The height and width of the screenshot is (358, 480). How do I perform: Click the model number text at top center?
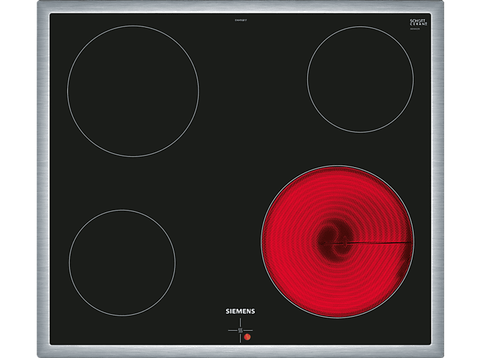240,20
